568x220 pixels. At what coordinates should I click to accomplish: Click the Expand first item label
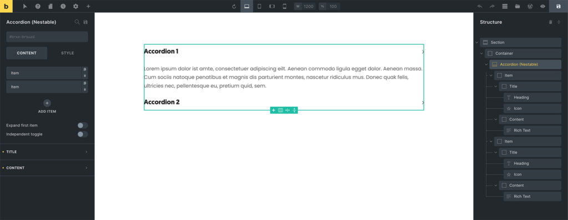click(22, 125)
